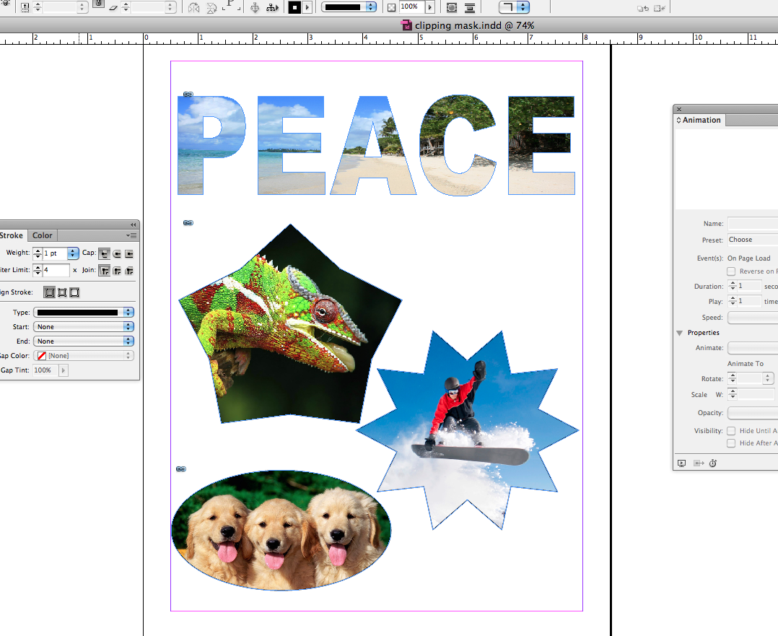The height and width of the screenshot is (636, 778).
Task: Click the Align Stroke to Center icon
Action: [49, 292]
